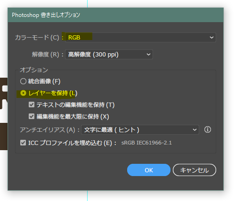Viewport: 235px width, 201px height.
Task: Open the 解像度 高解像度 (300 ppi) dropdown
Action: (109, 55)
